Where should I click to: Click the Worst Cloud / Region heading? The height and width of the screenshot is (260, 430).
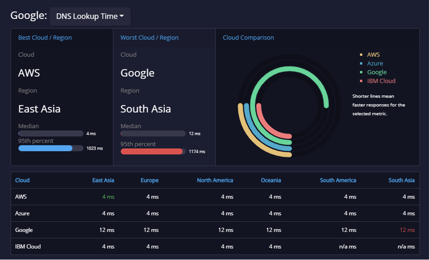tap(150, 37)
